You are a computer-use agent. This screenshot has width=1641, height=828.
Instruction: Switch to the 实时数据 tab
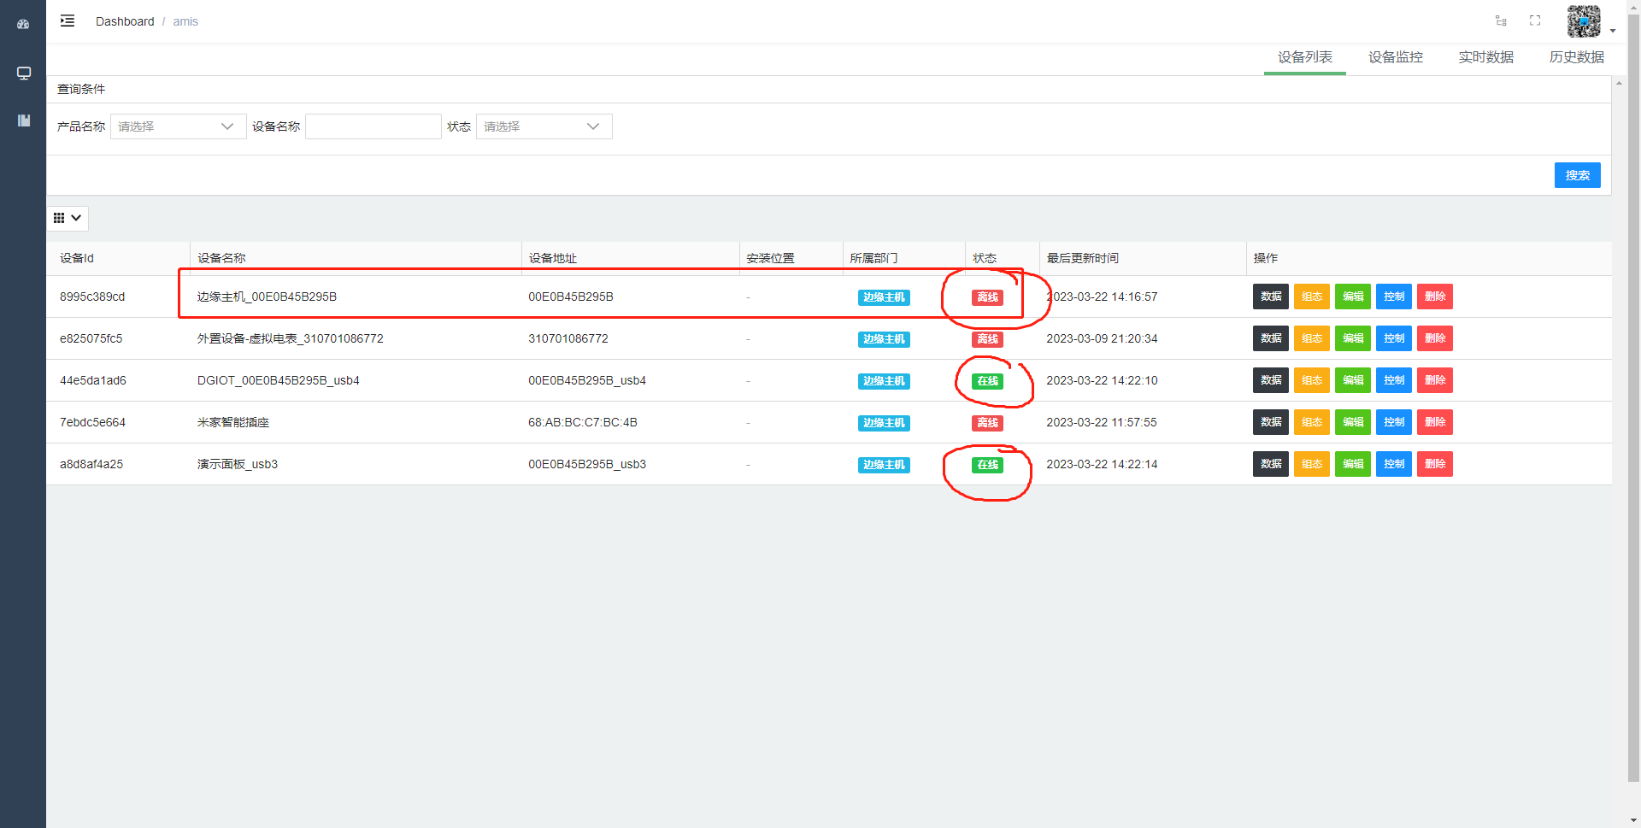[x=1485, y=57]
